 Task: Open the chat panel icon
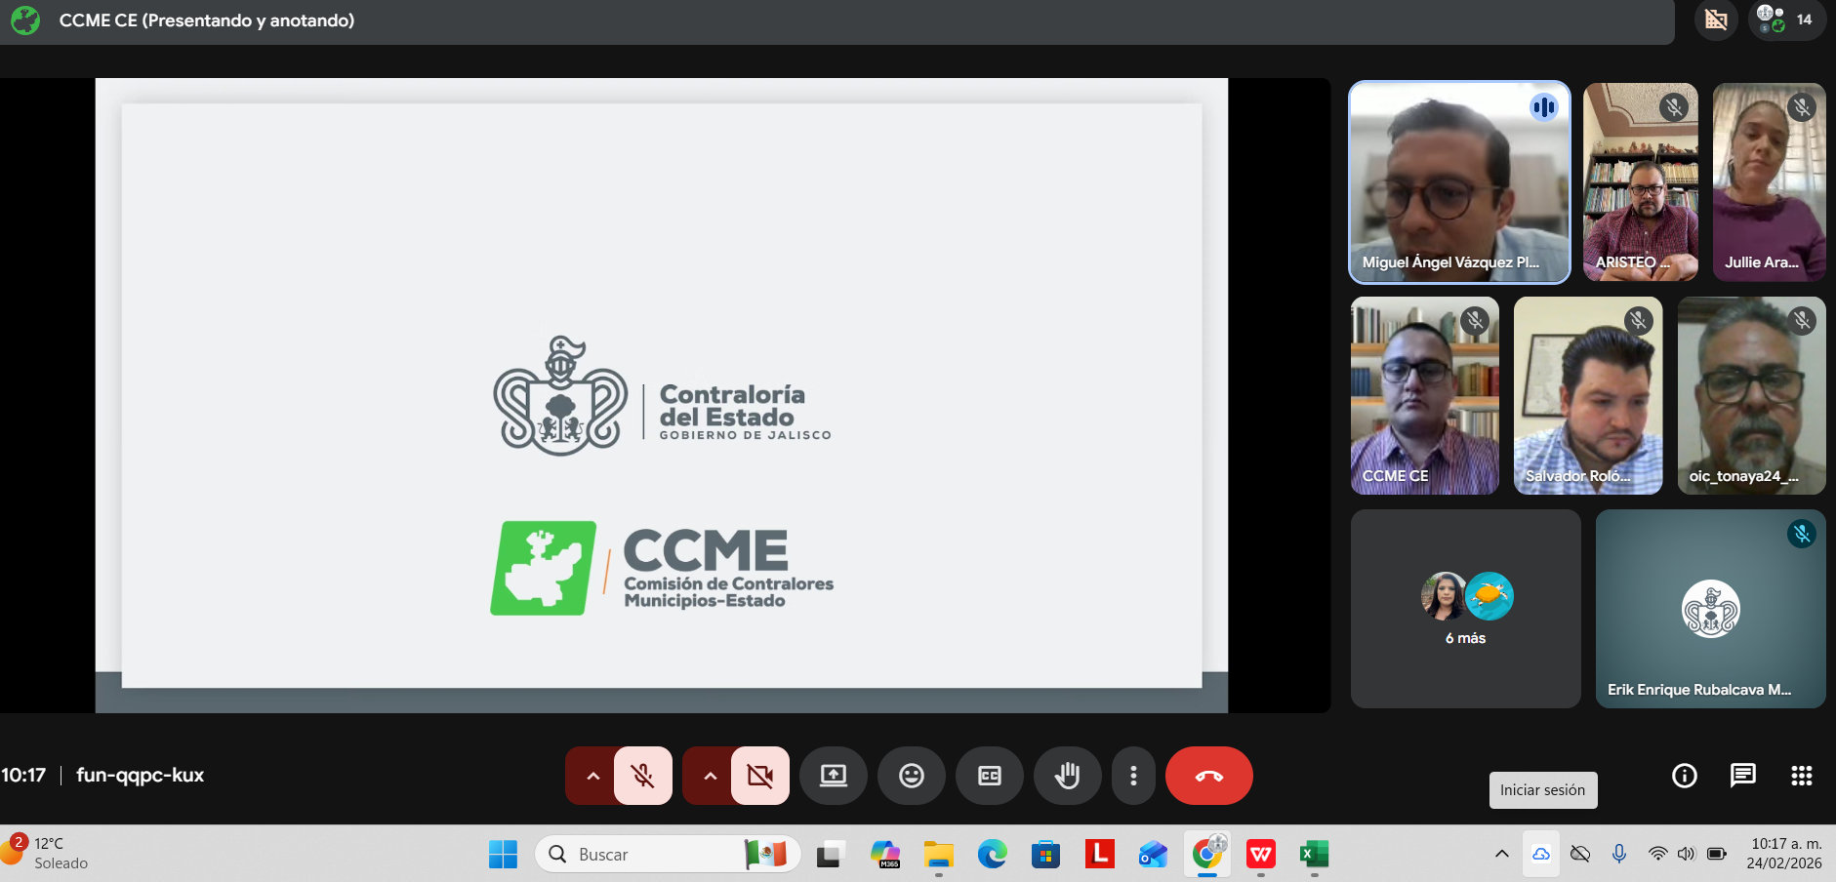click(1743, 776)
